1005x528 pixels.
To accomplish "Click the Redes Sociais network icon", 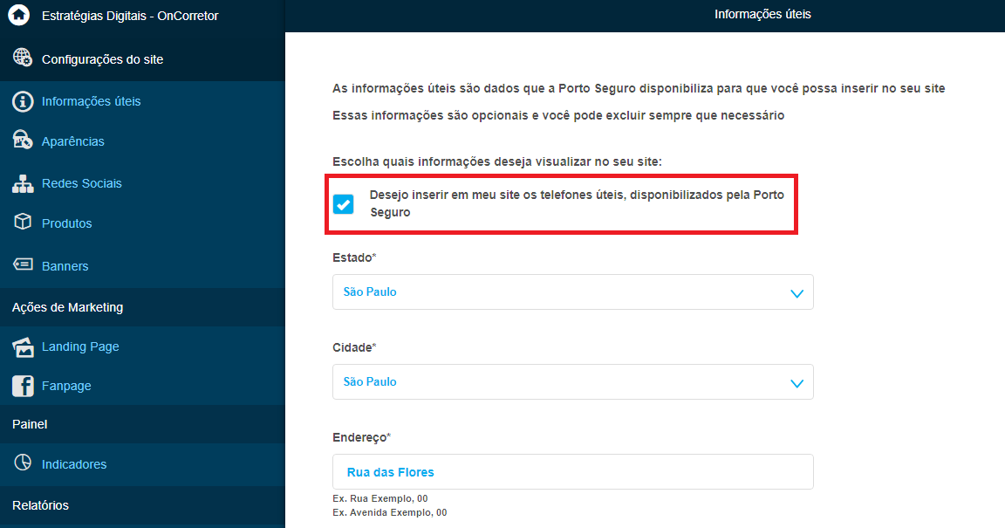I will click(23, 183).
